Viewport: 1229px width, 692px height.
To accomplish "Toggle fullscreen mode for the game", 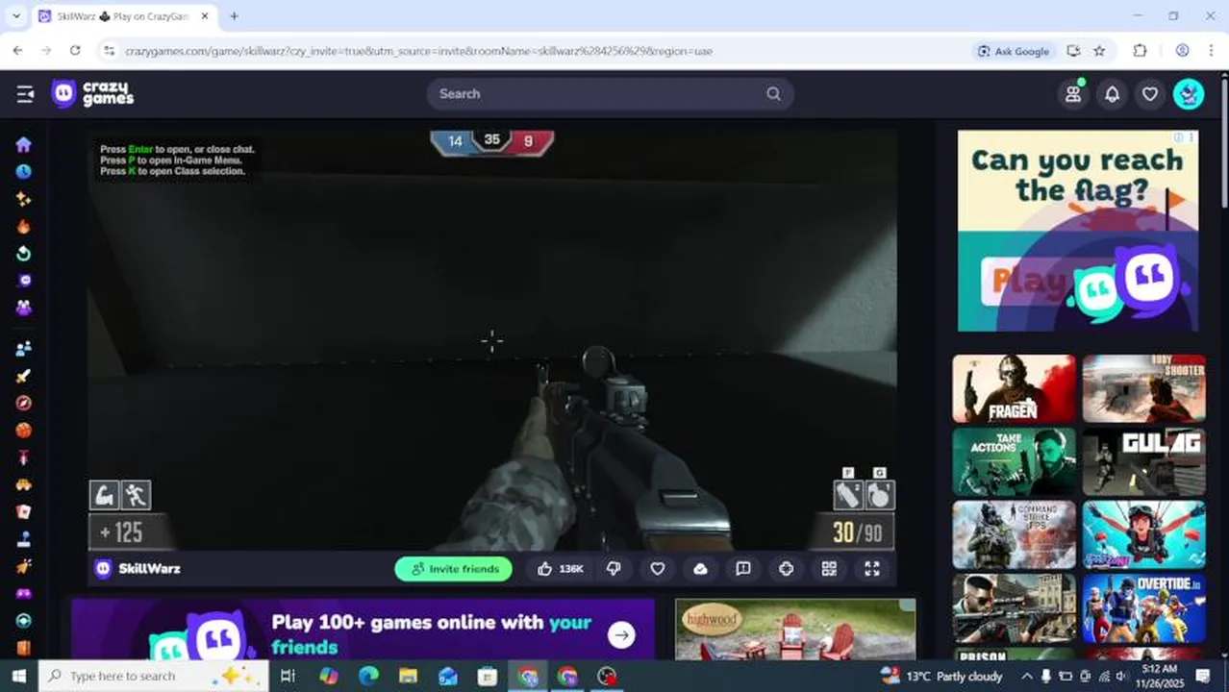I will coord(872,569).
